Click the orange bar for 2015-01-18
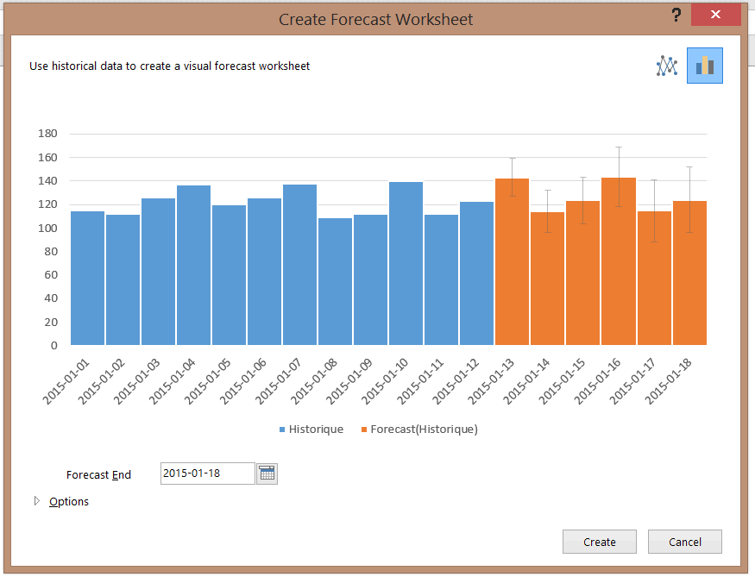The height and width of the screenshot is (577, 755). coord(689,274)
